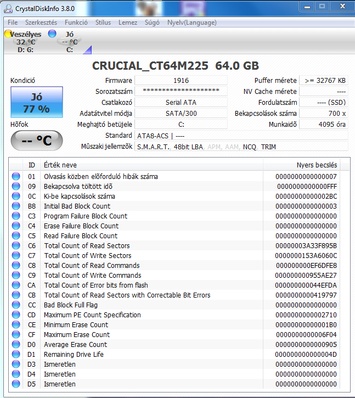Click the status orb for Total Count of Read Sectors

pos(16,246)
